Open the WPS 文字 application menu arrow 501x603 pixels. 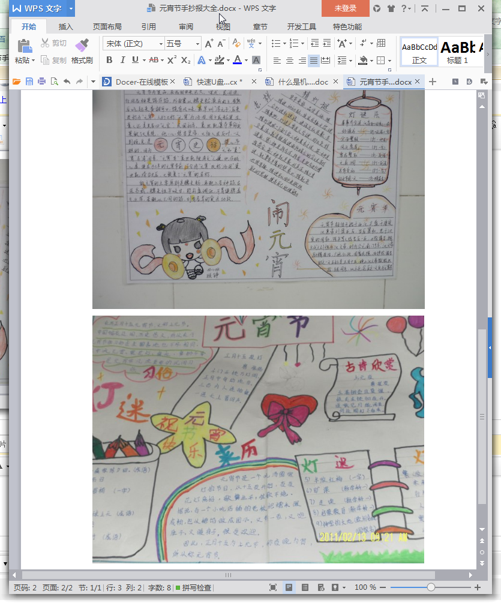tap(71, 8)
